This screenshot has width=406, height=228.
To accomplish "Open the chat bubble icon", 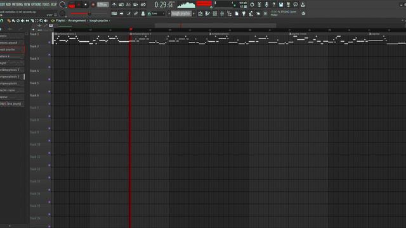I will 296,4.
